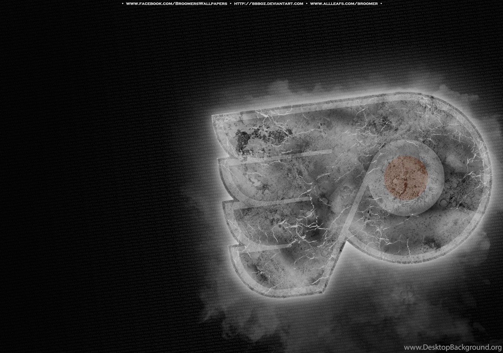Open the bbboz.deviantart.com link
503x353 pixels.
click(x=268, y=4)
